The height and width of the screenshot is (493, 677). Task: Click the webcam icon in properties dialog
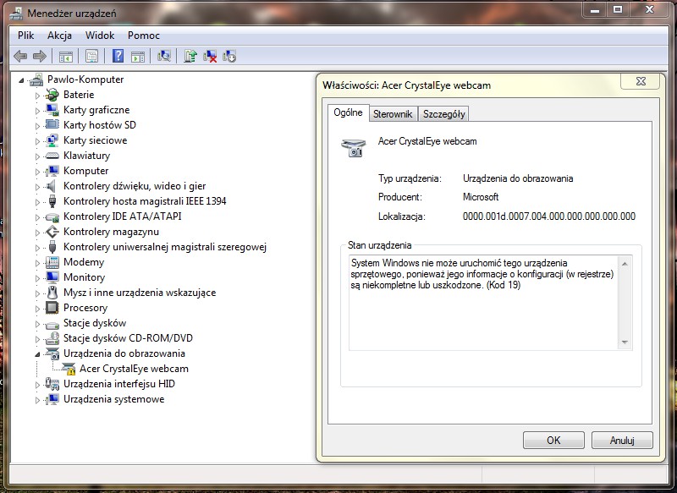354,147
